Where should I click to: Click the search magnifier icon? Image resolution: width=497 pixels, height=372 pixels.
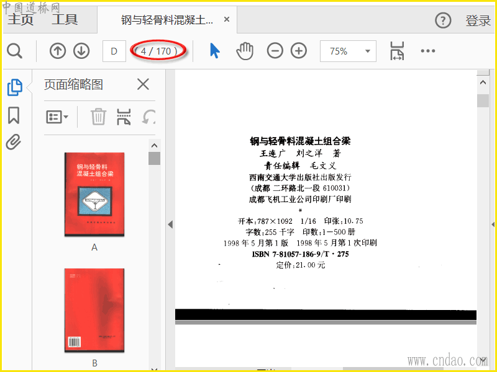[x=14, y=51]
